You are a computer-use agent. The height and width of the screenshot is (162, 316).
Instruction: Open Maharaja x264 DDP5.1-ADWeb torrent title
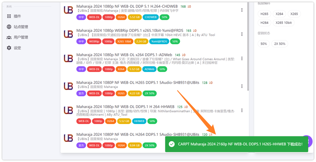[x=125, y=55]
